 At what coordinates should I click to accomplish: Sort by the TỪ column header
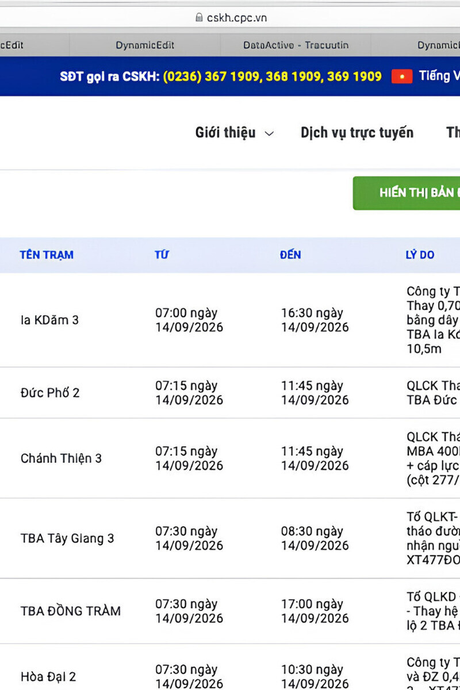pos(162,255)
